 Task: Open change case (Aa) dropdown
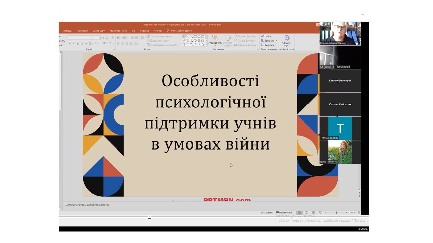(97, 43)
